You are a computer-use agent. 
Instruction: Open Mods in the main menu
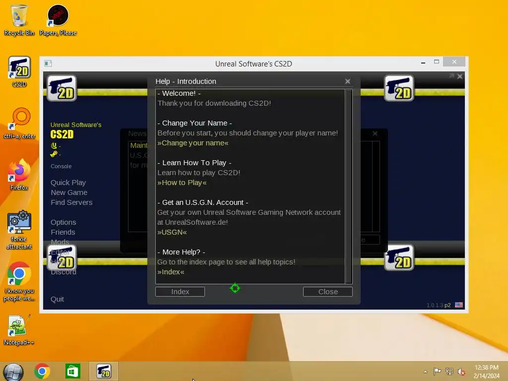pyautogui.click(x=60, y=242)
